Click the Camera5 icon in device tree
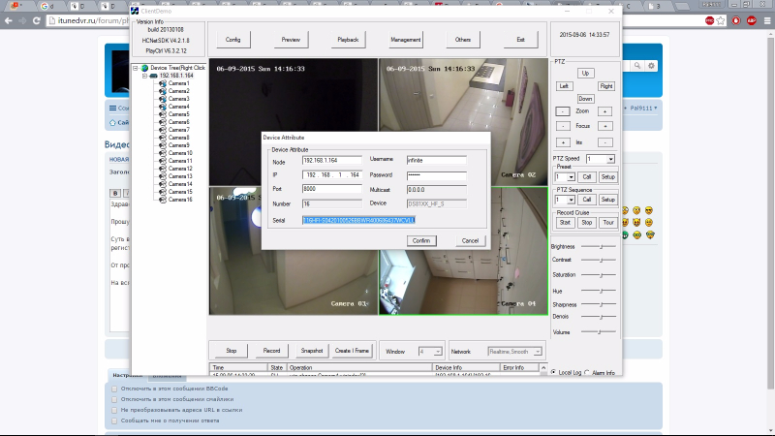This screenshot has width=775, height=436. 163,114
